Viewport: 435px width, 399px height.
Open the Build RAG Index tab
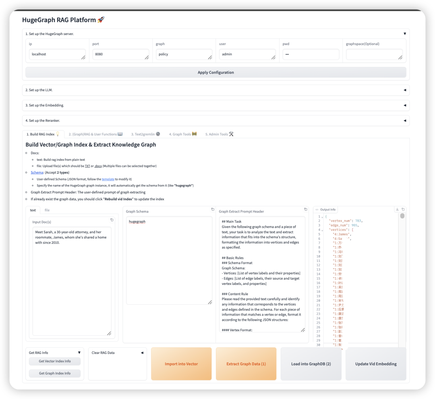click(43, 134)
